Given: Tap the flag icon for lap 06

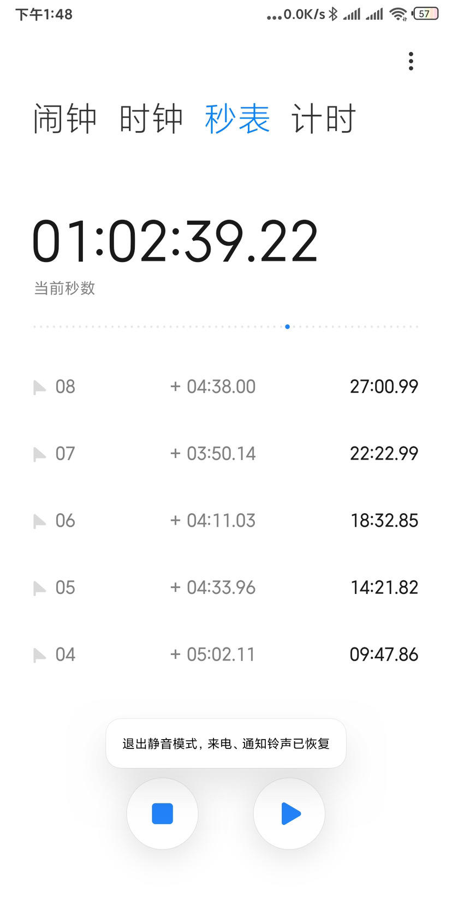Looking at the screenshot, I should click(39, 521).
